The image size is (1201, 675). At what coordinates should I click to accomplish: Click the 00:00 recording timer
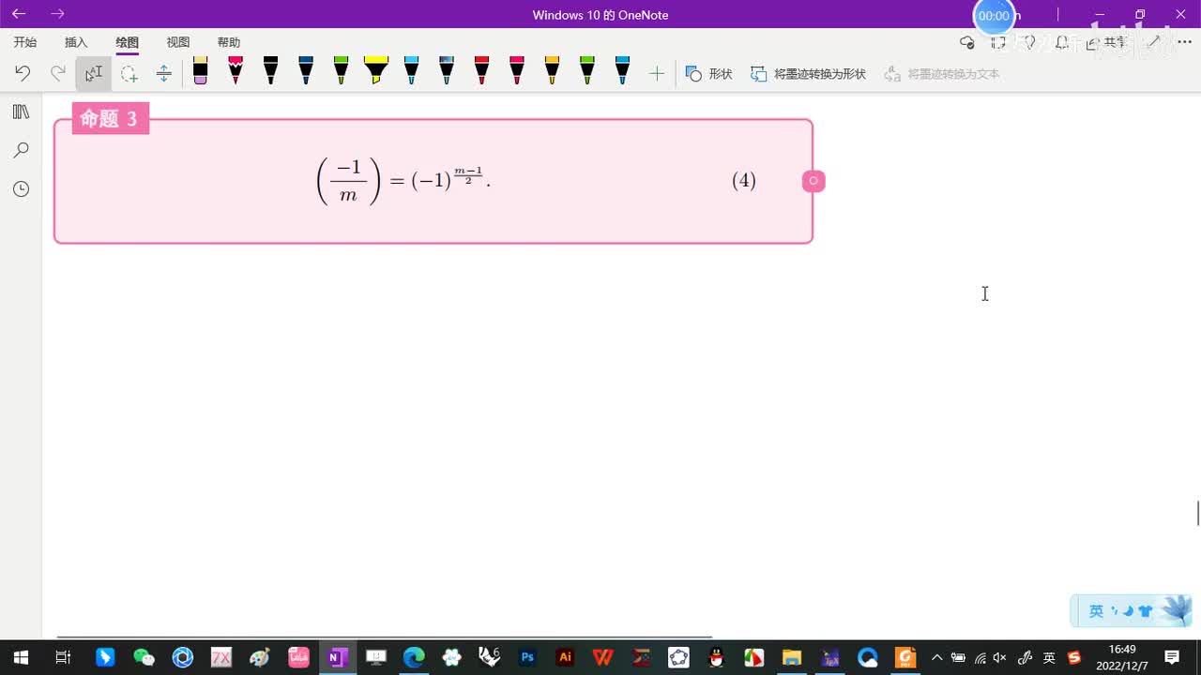coord(994,16)
